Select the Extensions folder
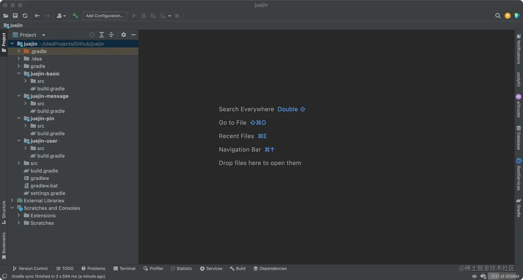 click(x=43, y=216)
